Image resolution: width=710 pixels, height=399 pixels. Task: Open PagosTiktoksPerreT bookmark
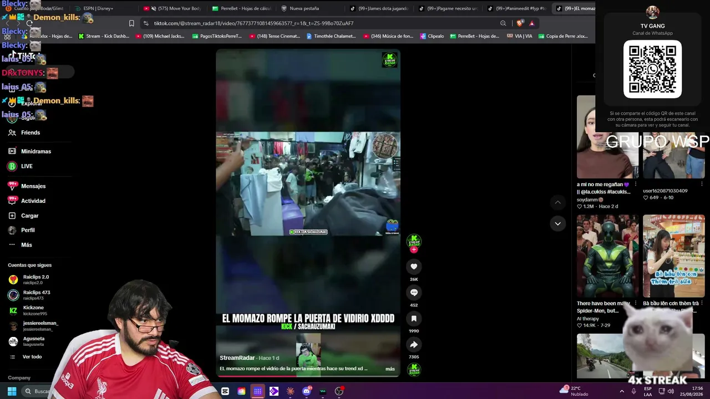pos(217,37)
